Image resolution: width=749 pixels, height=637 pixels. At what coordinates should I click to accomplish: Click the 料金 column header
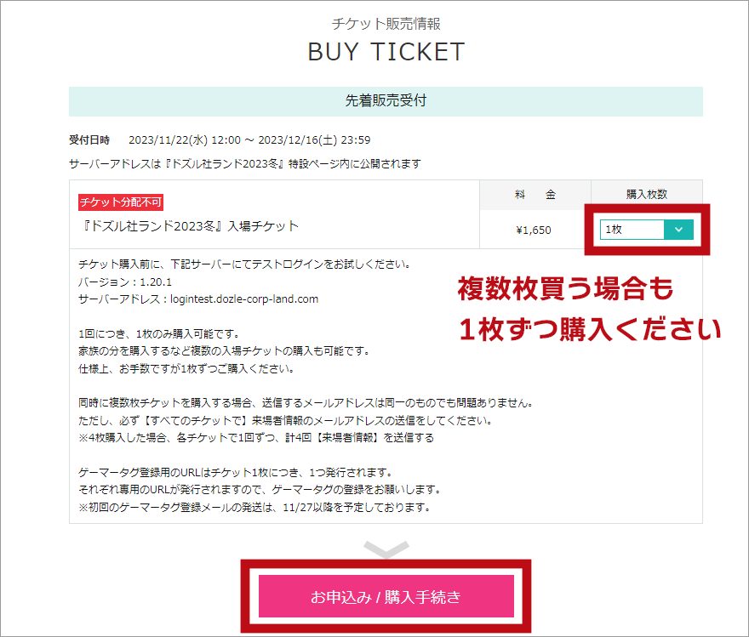pos(535,195)
